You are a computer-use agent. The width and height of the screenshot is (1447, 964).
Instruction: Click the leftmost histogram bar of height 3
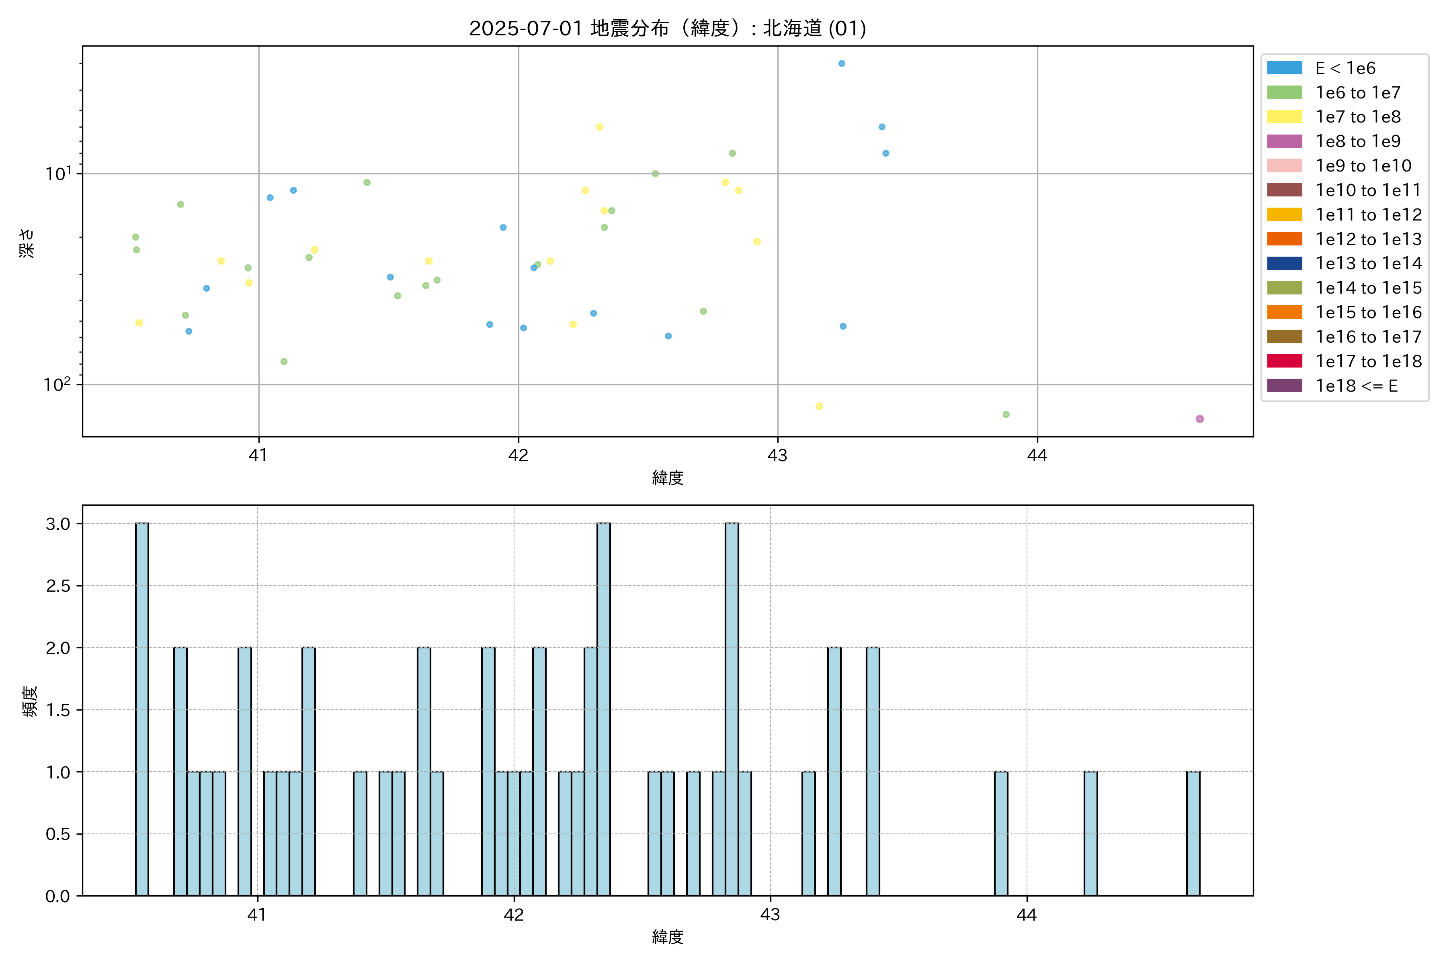pyautogui.click(x=141, y=709)
